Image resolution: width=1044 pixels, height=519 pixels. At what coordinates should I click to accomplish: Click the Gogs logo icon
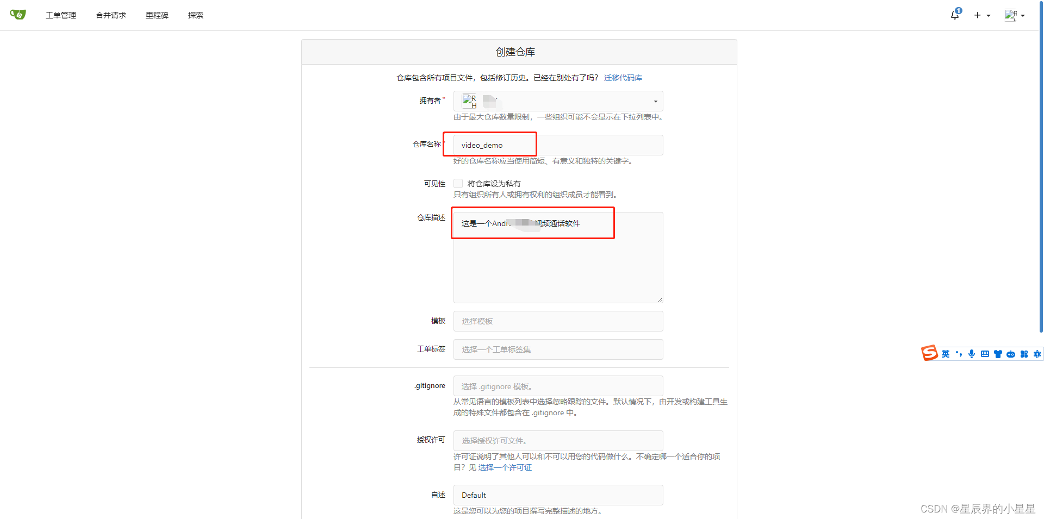(17, 15)
